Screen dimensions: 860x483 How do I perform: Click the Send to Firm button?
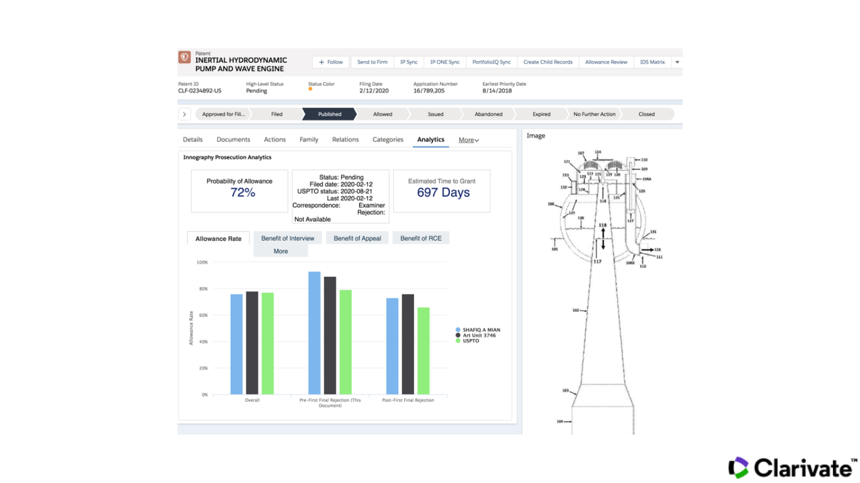372,62
